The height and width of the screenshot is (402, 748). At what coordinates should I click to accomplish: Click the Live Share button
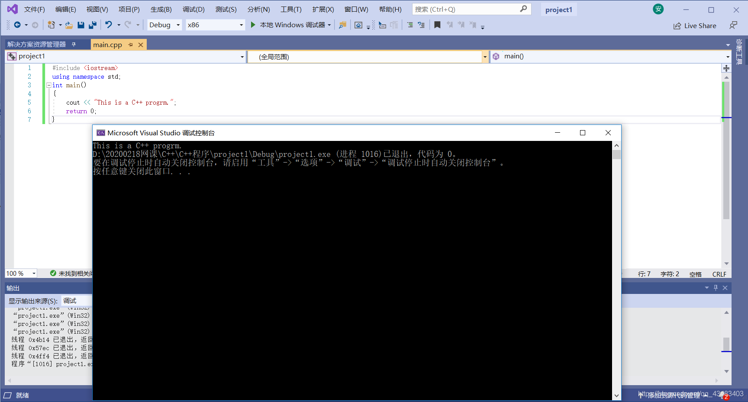(x=695, y=26)
